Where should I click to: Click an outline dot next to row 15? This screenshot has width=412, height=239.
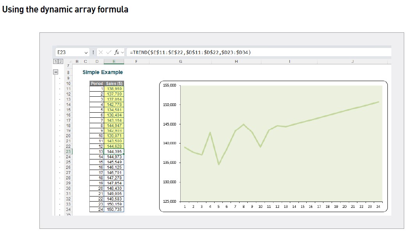[59, 111]
